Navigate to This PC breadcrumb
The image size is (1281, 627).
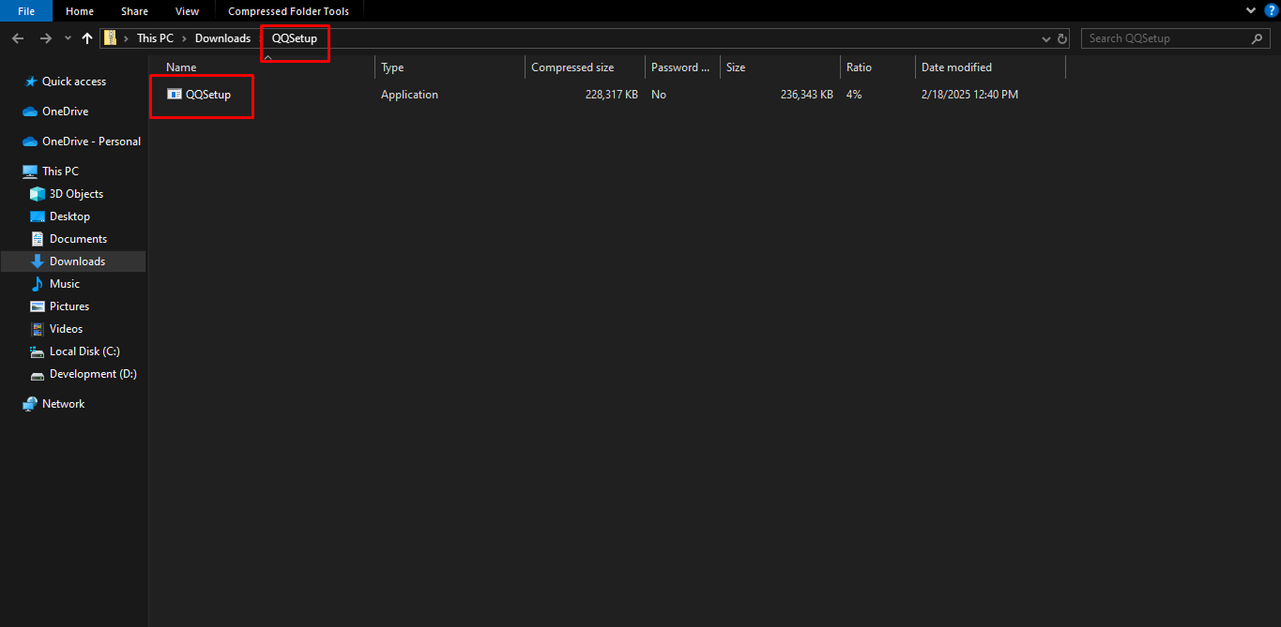(155, 38)
